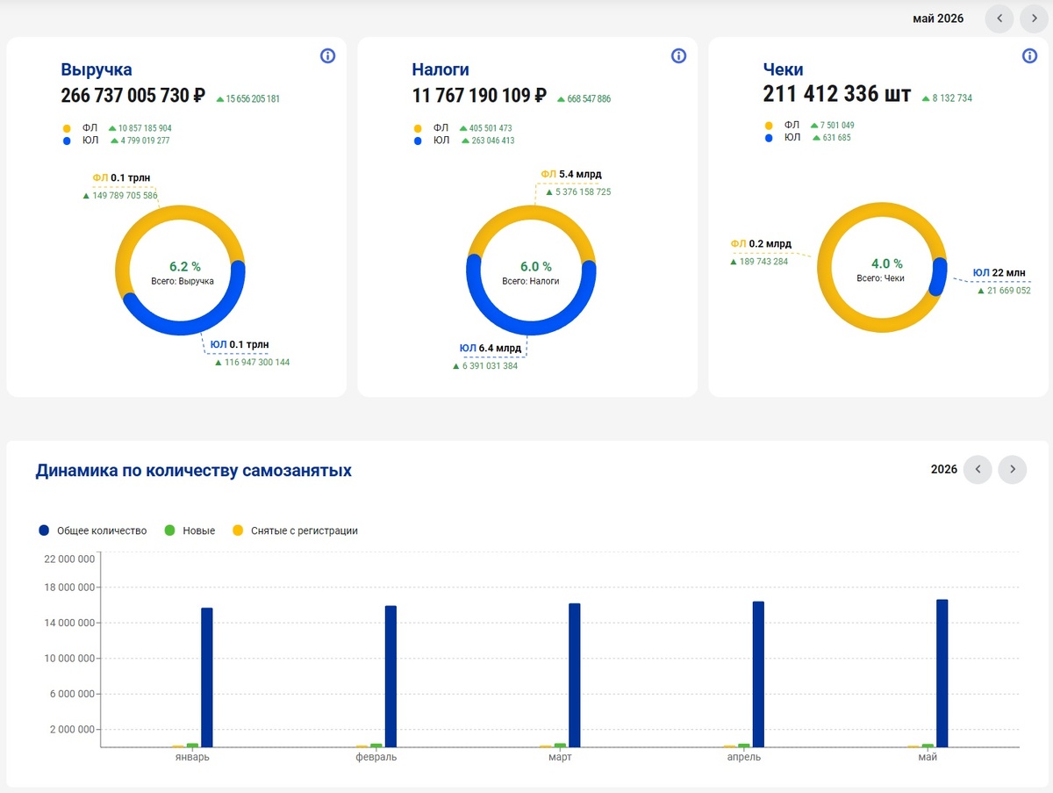Toggle Снятые с регистрации legend series
The image size is (1053, 793).
point(295,530)
